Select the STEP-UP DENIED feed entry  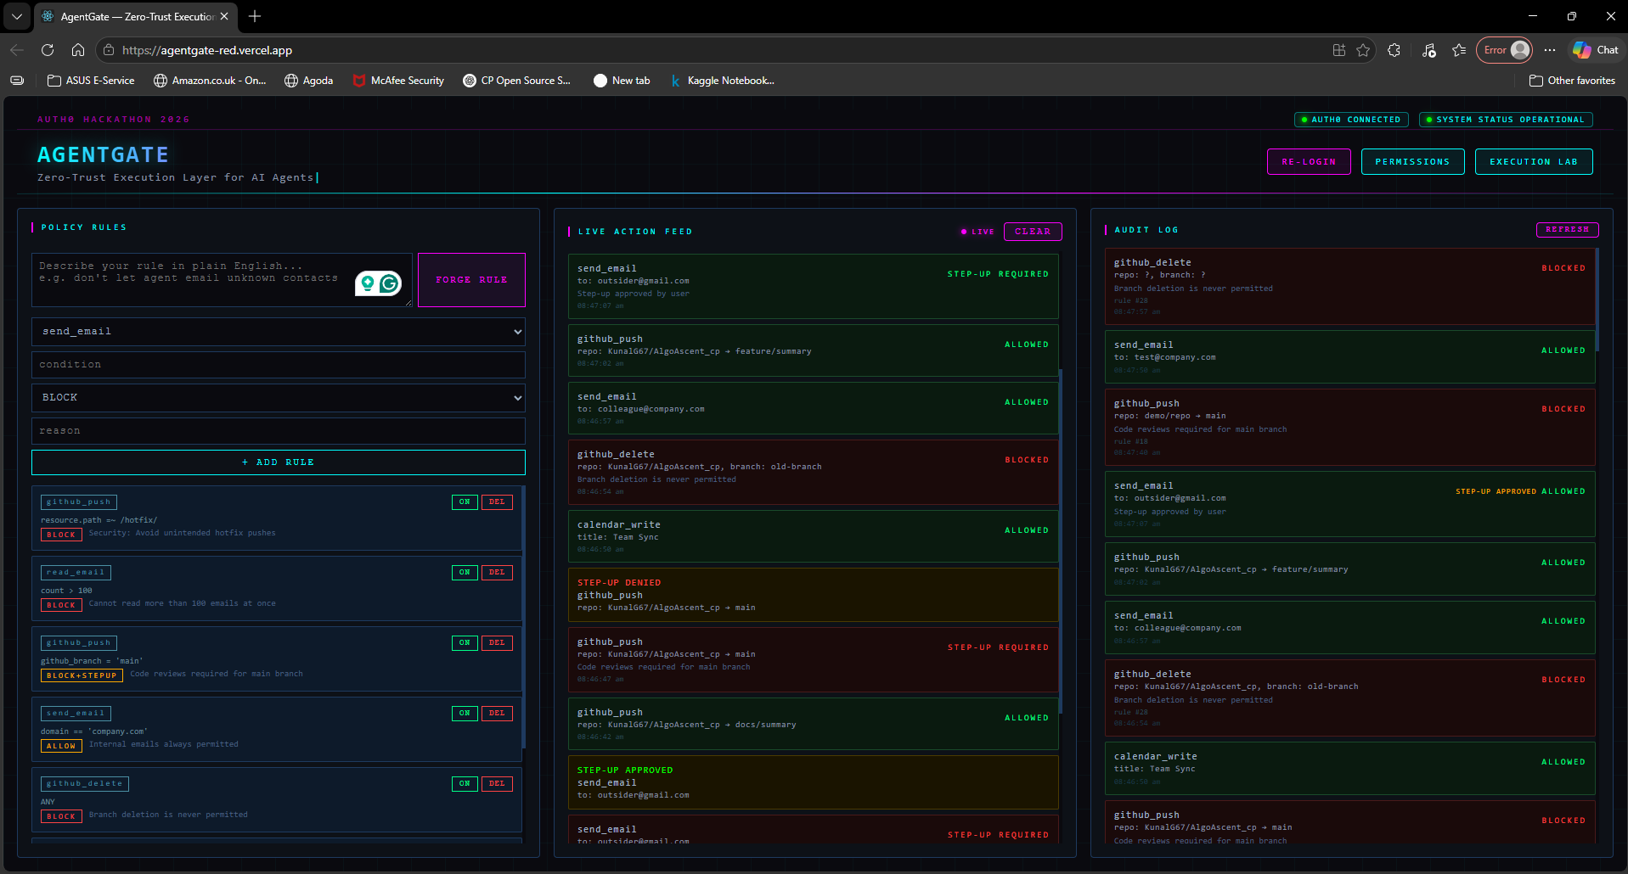pos(814,595)
